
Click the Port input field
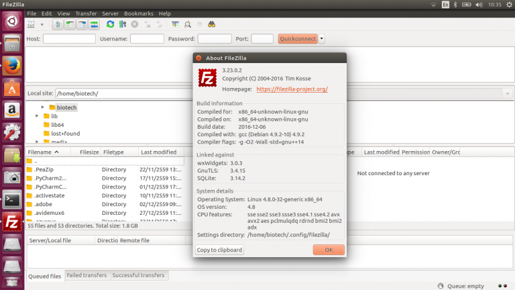pos(262,39)
